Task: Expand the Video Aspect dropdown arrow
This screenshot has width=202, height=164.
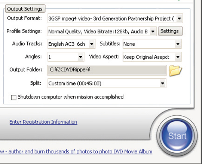Action: coord(178,57)
